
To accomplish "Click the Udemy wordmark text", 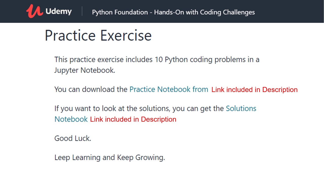I will pos(58,11).
